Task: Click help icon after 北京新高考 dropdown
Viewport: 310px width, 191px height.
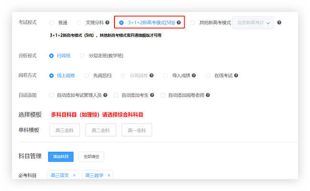Action: coord(279,22)
